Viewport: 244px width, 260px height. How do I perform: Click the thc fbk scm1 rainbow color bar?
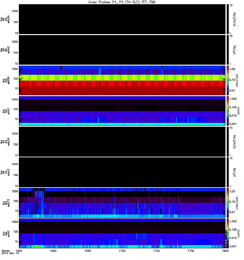click(x=228, y=233)
